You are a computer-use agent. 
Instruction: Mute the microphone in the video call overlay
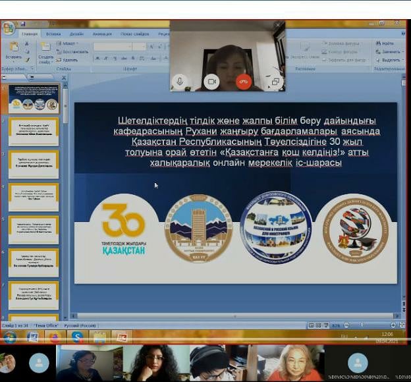[x=179, y=82]
